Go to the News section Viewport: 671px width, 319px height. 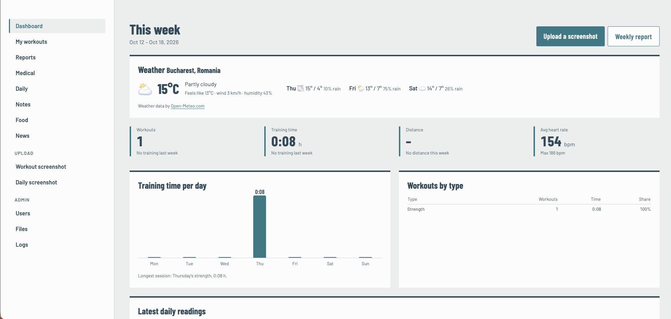[57, 136]
